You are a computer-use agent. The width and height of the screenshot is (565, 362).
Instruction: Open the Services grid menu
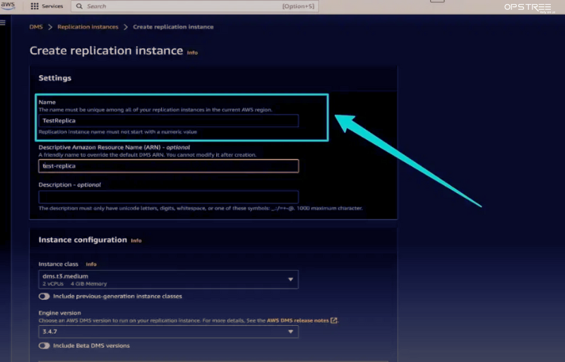coord(35,6)
